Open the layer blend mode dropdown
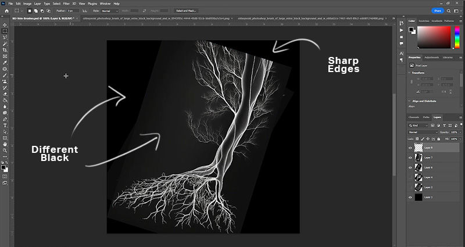The width and height of the screenshot is (465, 247). 423,133
